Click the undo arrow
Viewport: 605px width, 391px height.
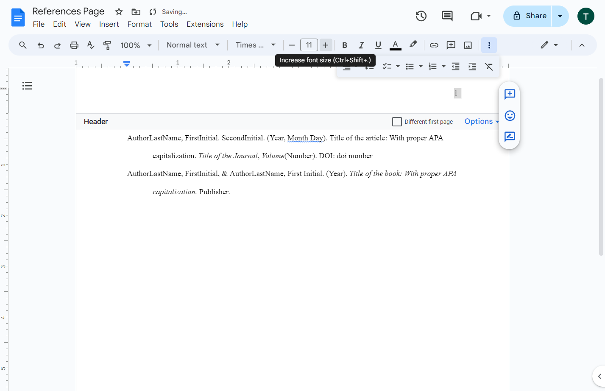[x=41, y=45]
